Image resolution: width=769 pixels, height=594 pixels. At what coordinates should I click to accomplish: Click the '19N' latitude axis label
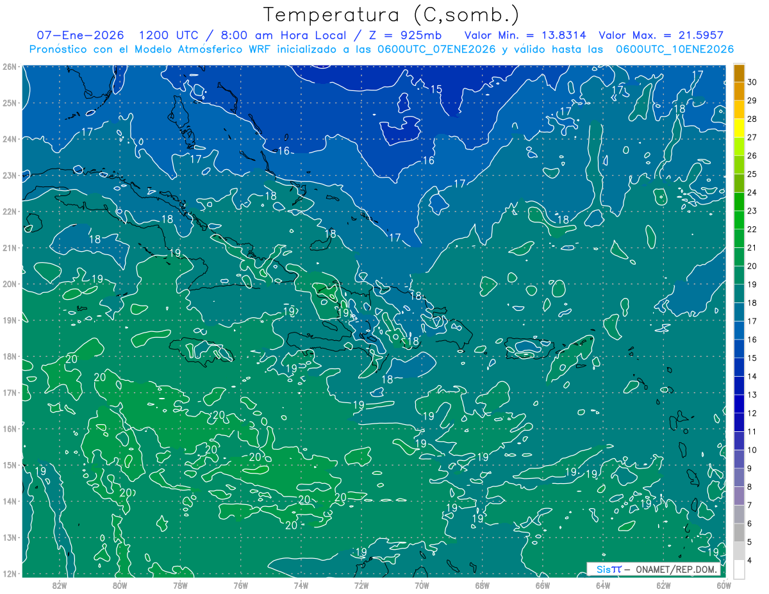[9, 320]
